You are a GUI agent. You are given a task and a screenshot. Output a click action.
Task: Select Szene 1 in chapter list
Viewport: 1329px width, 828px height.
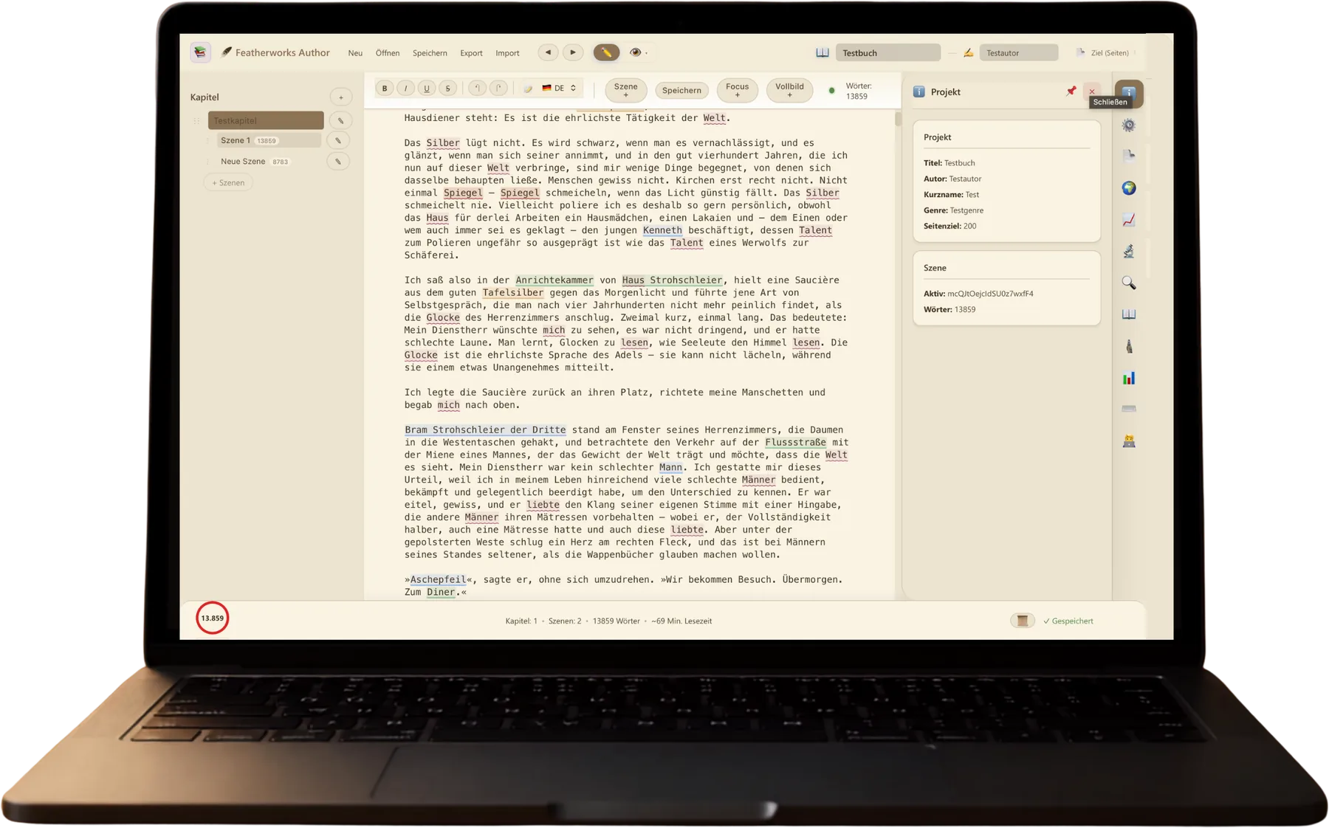[269, 140]
